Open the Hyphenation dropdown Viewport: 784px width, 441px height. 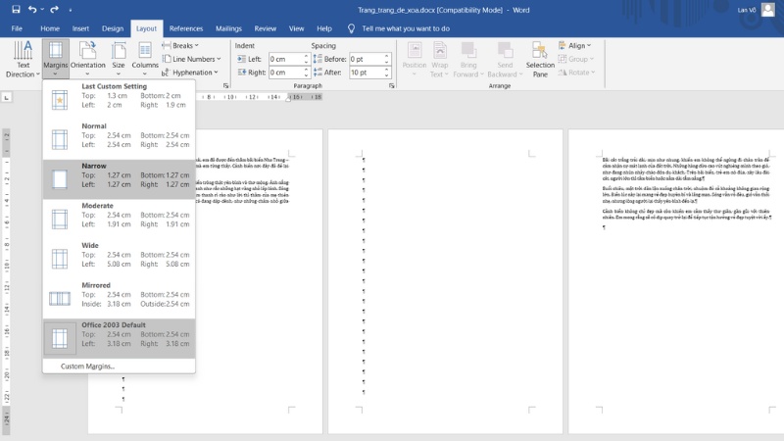191,73
